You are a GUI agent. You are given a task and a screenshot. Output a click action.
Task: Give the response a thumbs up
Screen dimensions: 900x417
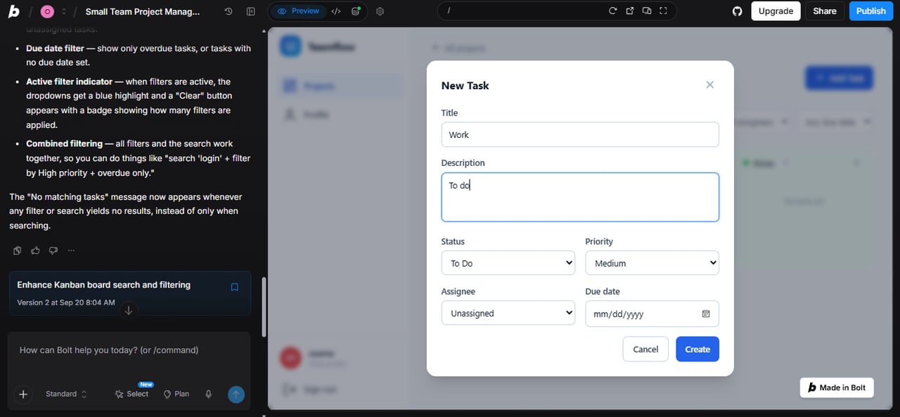click(35, 250)
